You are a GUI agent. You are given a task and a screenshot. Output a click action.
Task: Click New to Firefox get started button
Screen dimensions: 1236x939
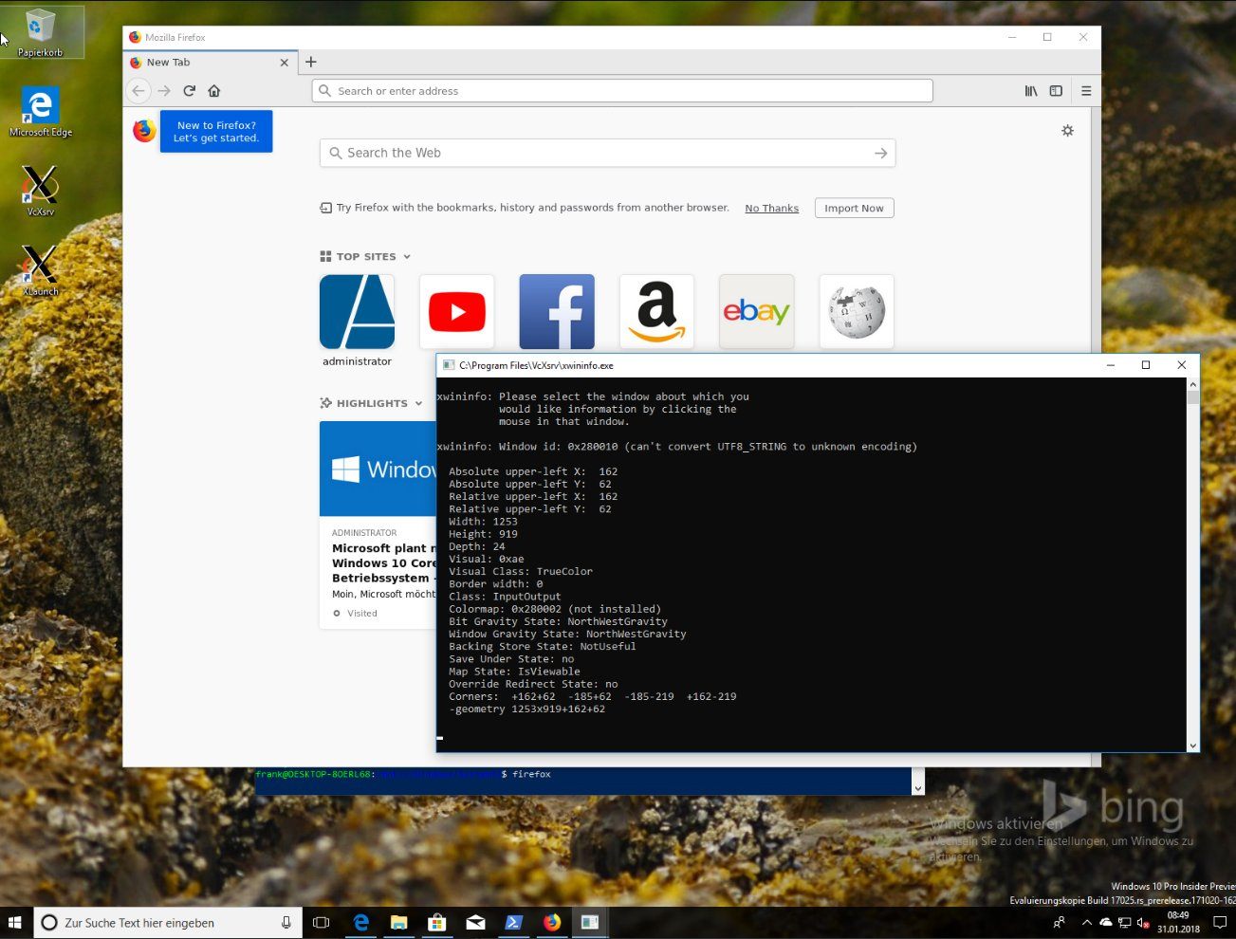point(216,131)
